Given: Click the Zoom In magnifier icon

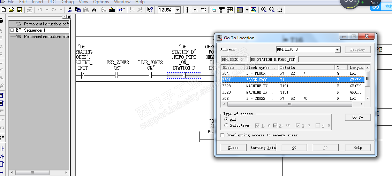Looking at the screenshot, I should tap(264, 10).
